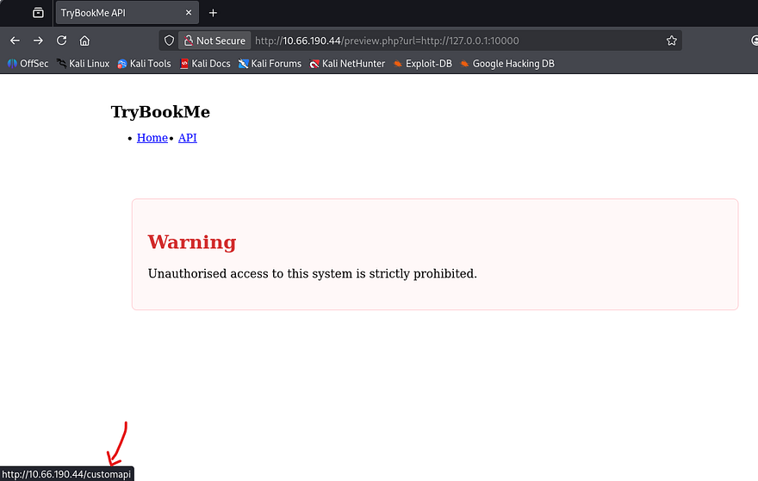Click the Home link on page
The image size is (758, 481).
tap(152, 138)
